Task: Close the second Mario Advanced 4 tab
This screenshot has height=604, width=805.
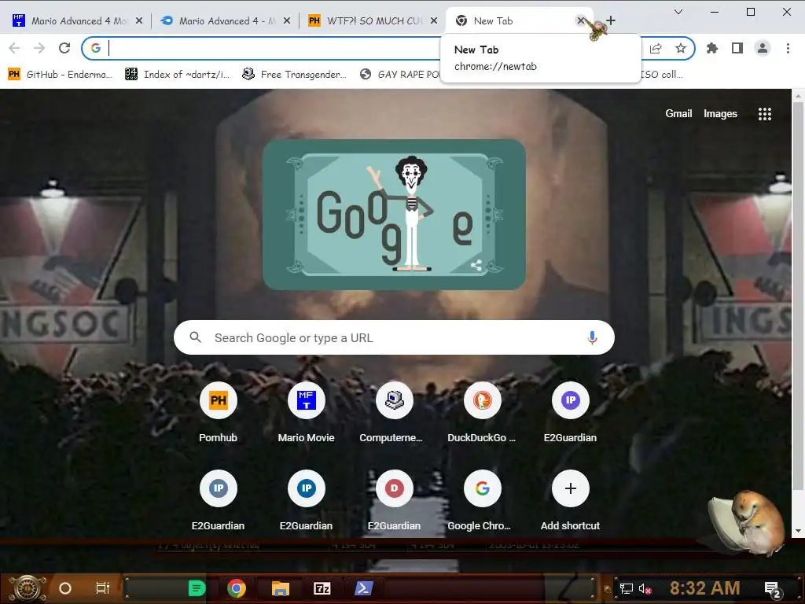Action: pos(287,20)
